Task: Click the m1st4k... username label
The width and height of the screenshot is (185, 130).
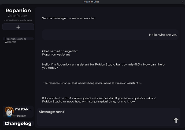Action: 23,109
